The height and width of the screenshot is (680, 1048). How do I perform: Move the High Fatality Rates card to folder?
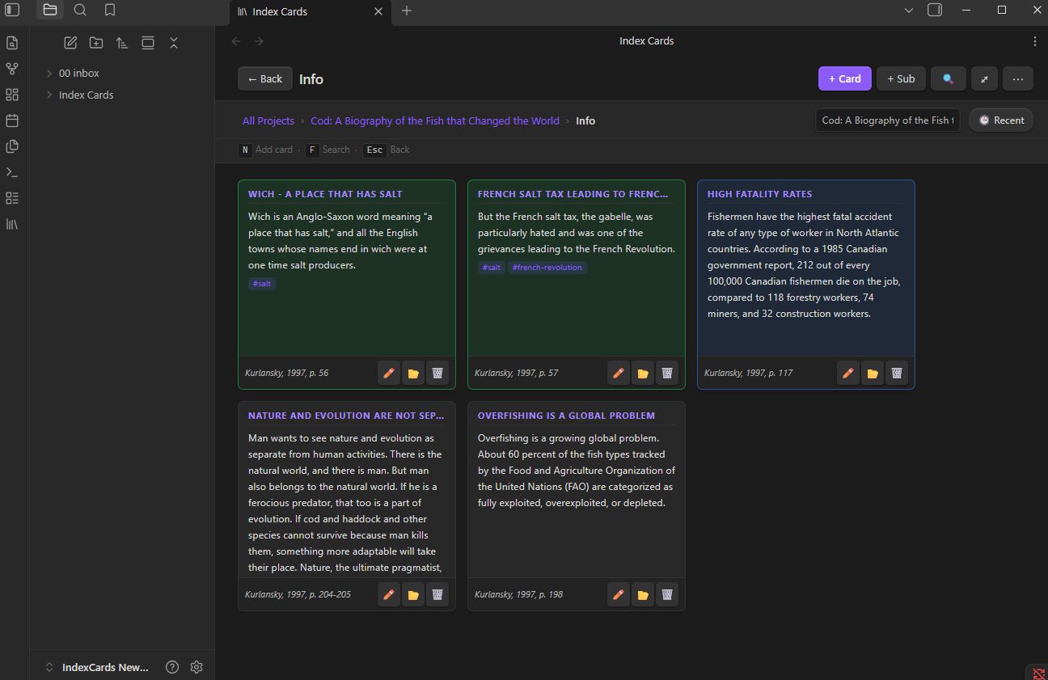point(873,373)
